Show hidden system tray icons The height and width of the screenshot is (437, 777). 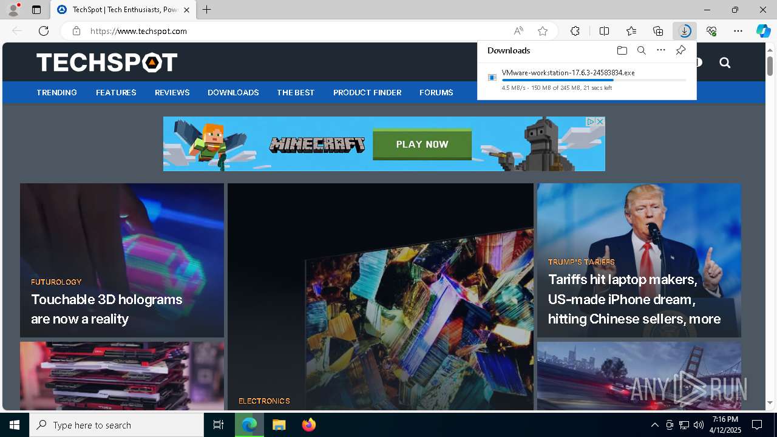(654, 425)
